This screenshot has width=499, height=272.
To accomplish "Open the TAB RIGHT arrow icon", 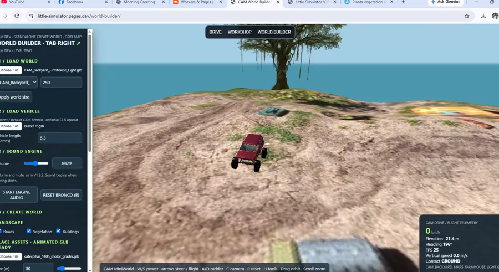I will [78, 43].
